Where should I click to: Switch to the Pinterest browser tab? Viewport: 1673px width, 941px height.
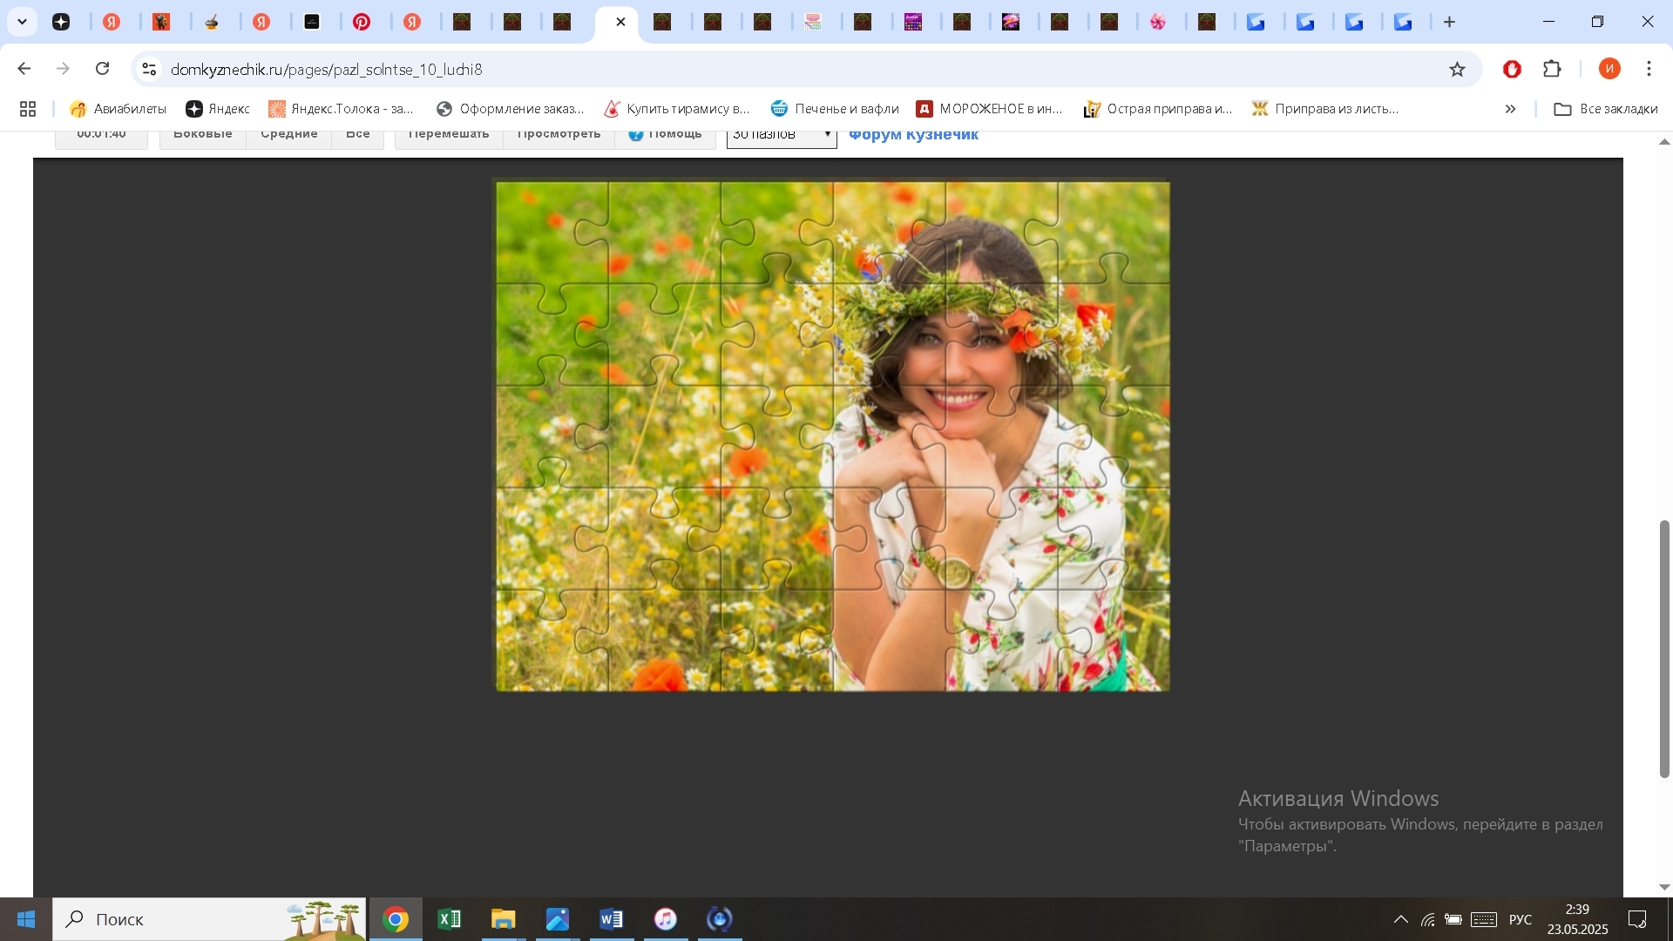362,22
